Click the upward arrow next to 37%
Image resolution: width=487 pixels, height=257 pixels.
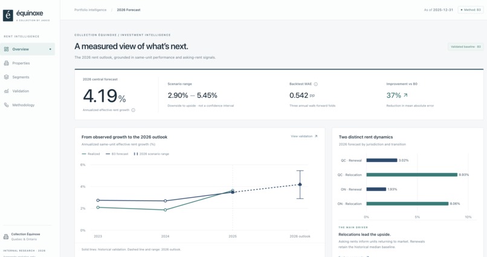click(405, 96)
